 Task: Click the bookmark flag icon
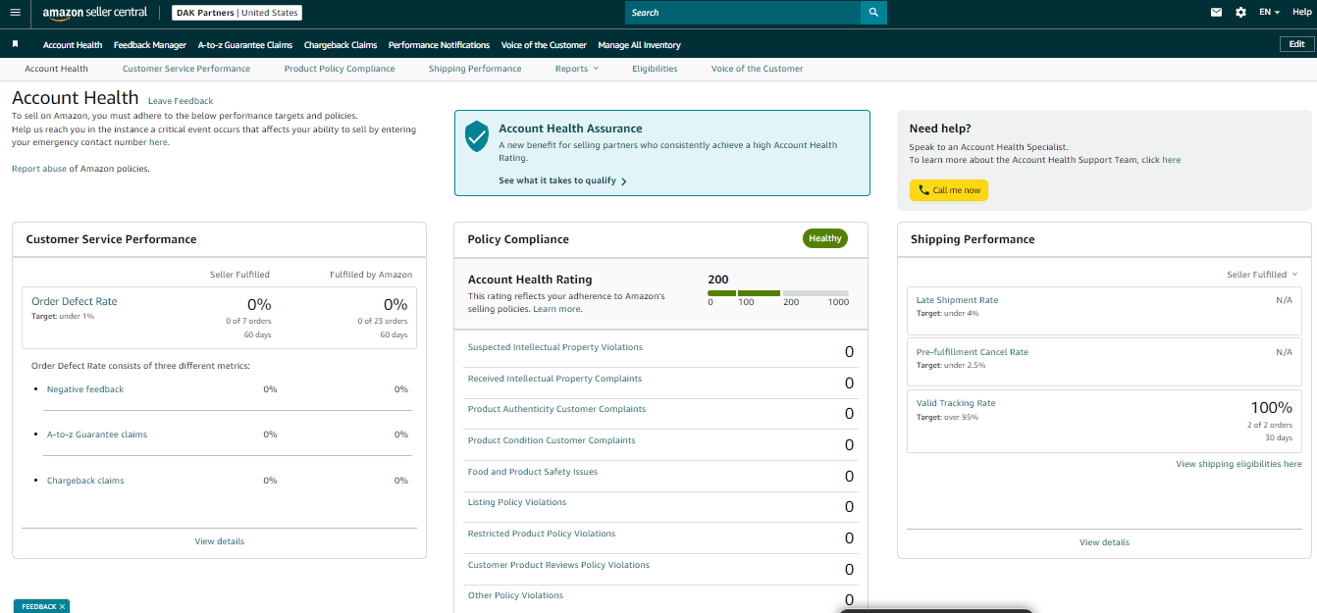pyautogui.click(x=15, y=44)
